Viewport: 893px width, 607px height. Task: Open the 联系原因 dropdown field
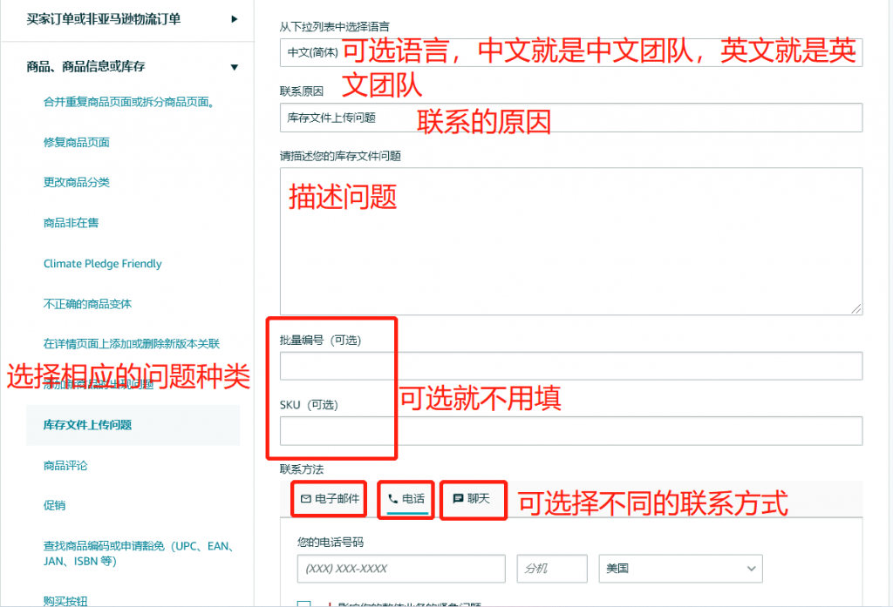[x=571, y=118]
